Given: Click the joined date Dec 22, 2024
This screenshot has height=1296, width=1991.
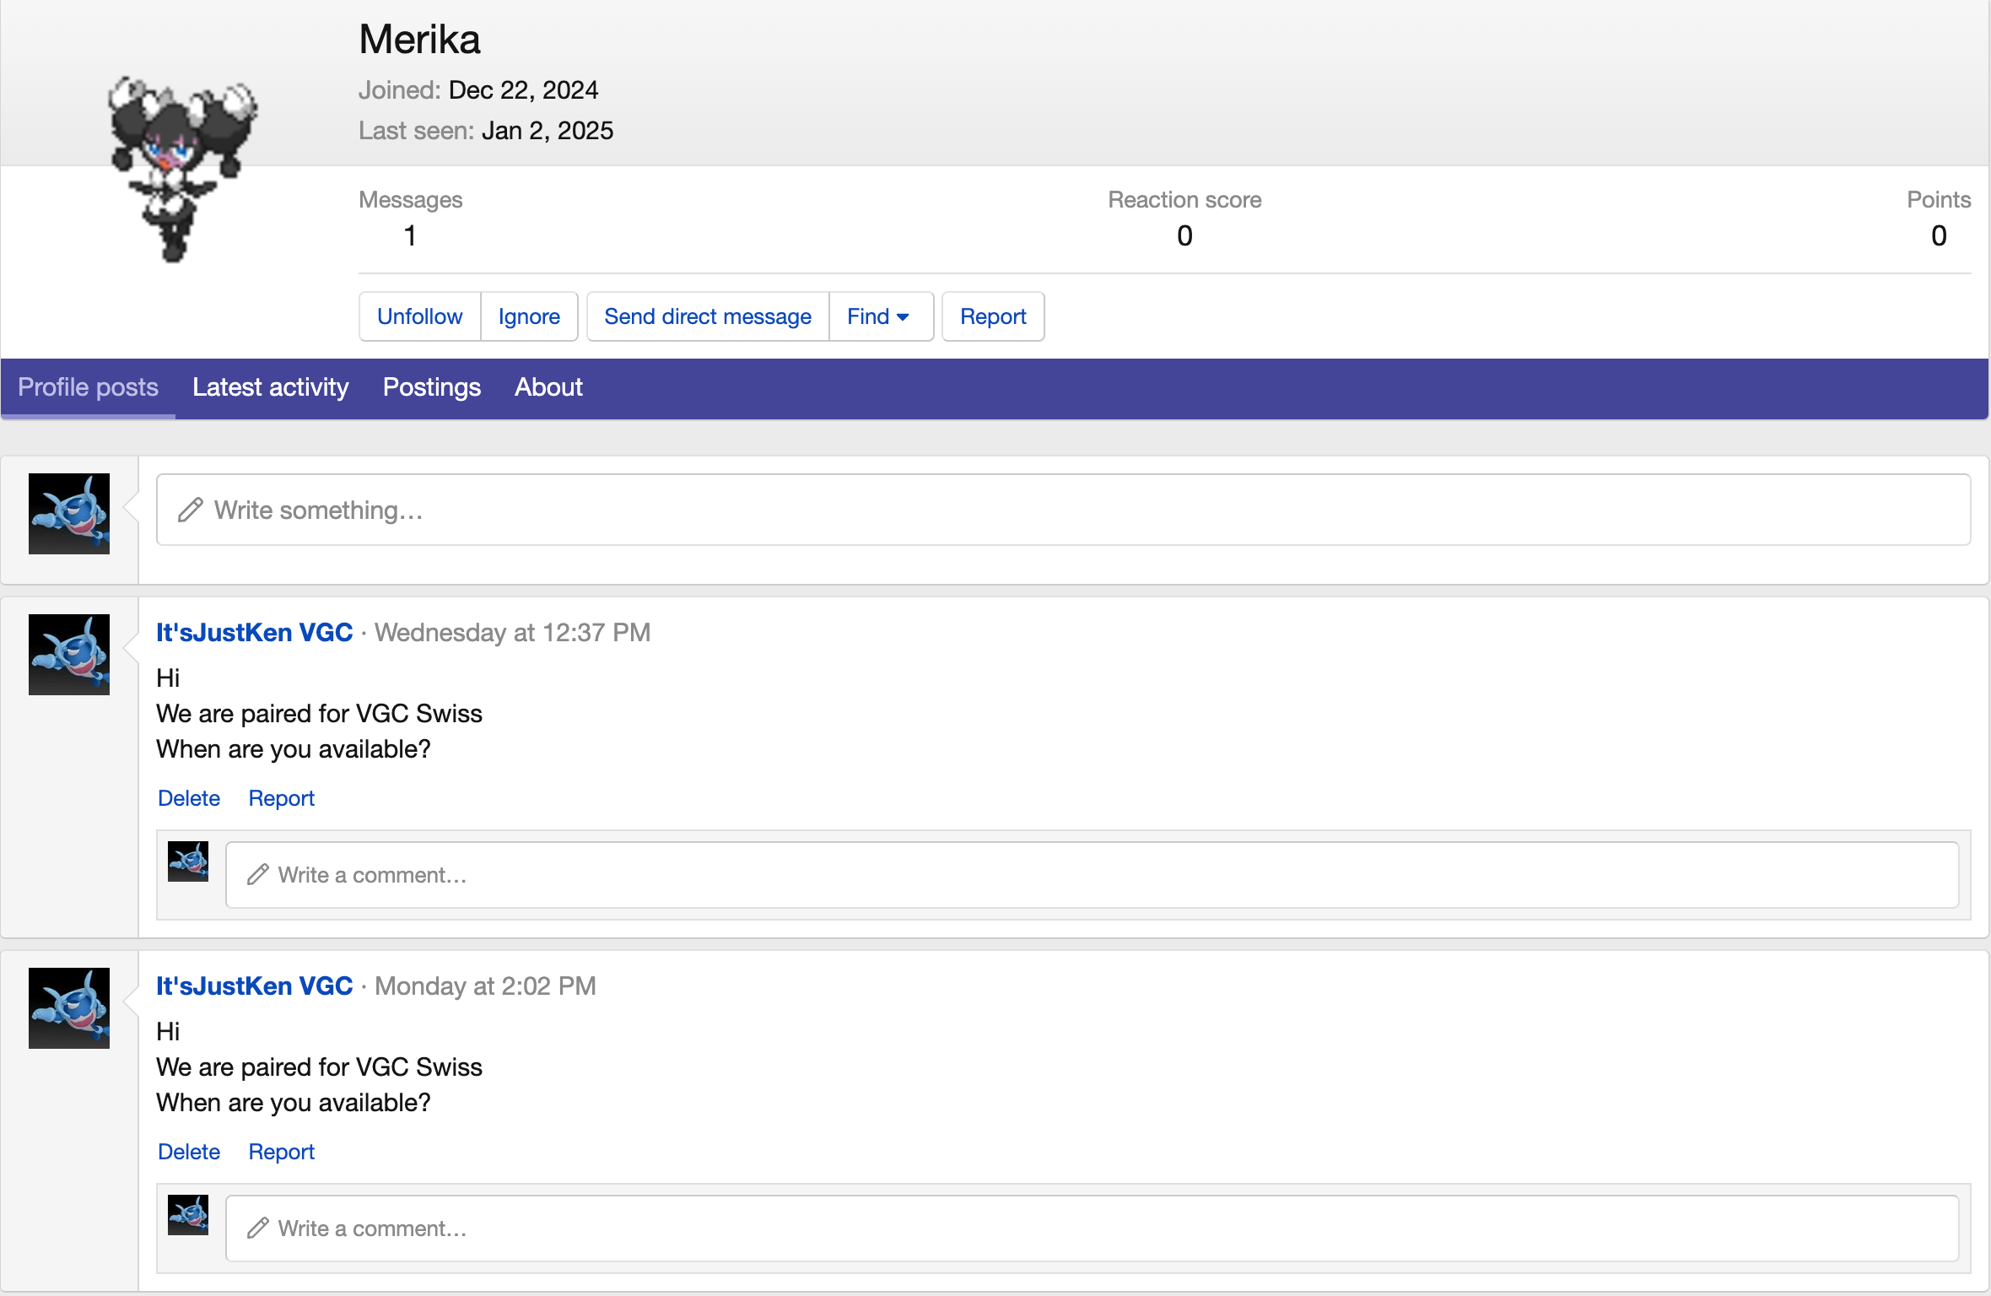Looking at the screenshot, I should point(523,90).
